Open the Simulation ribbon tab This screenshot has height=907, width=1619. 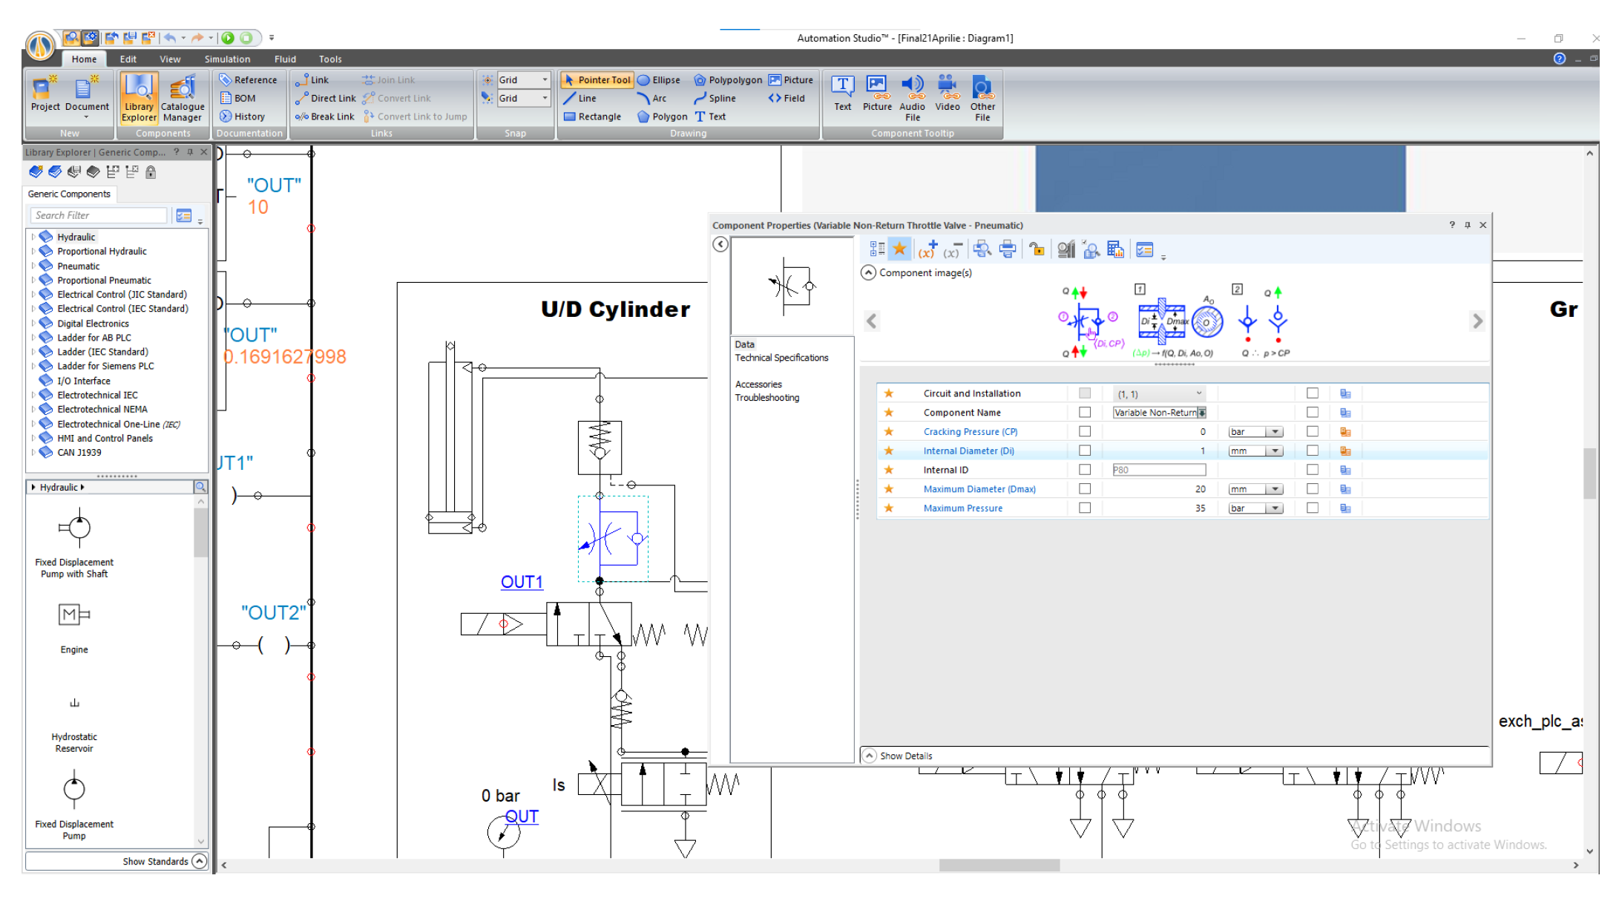(x=227, y=59)
